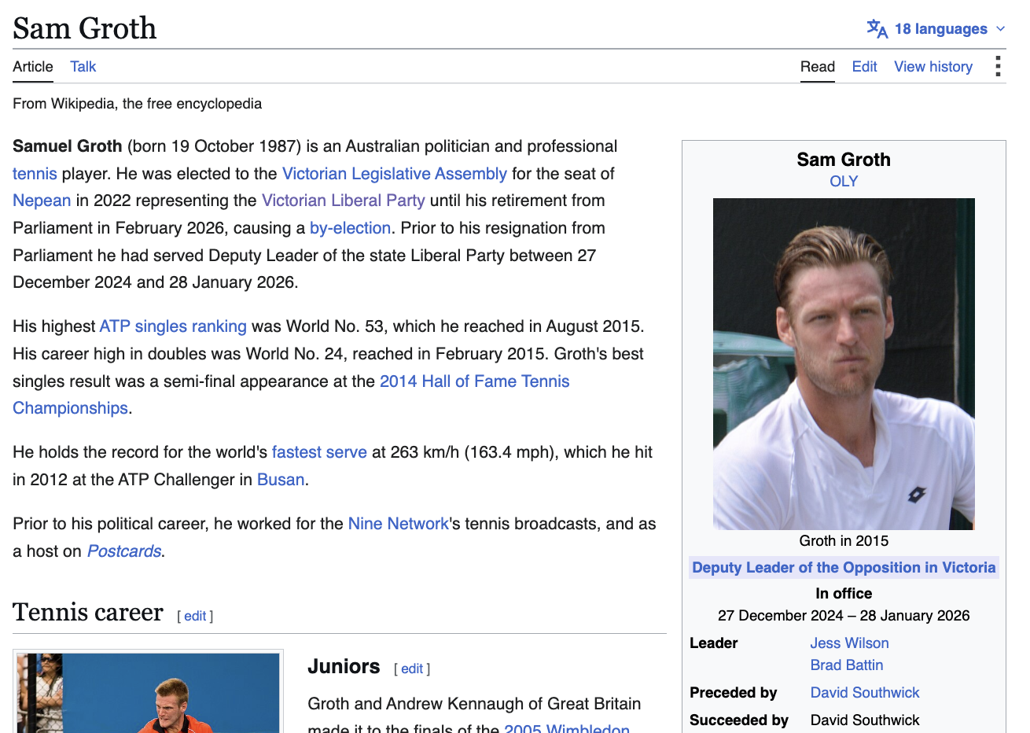Open Deputy Leader of the Opposition in Victoria
This screenshot has width=1030, height=733.
click(844, 568)
